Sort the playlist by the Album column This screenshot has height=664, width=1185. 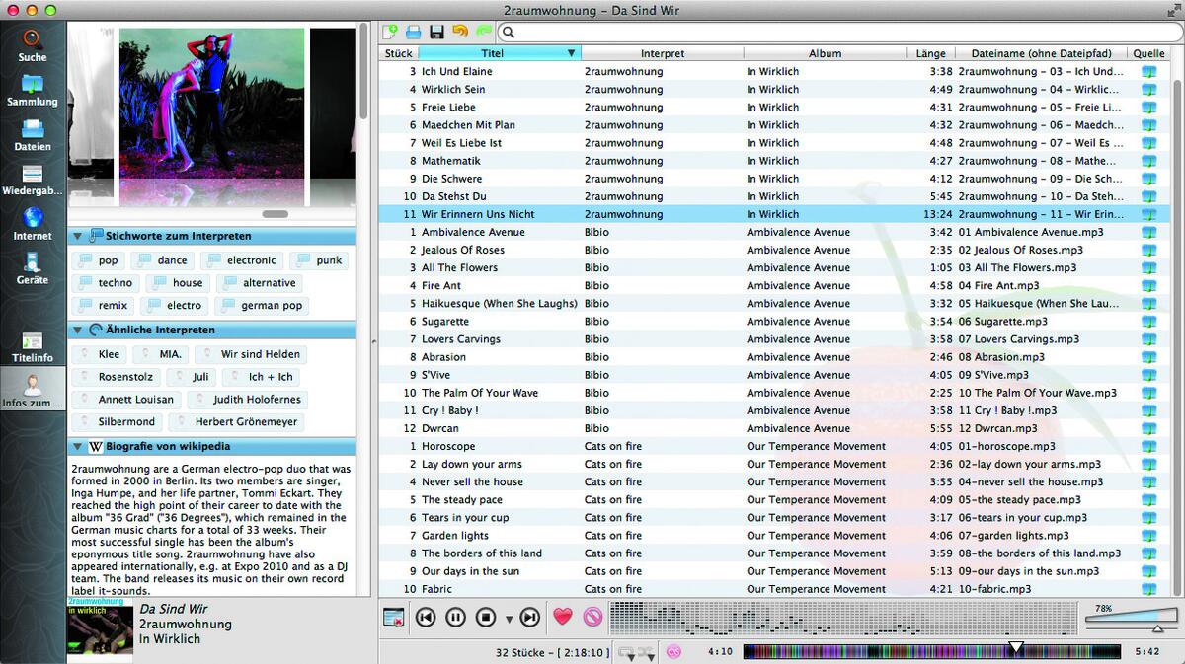click(825, 53)
